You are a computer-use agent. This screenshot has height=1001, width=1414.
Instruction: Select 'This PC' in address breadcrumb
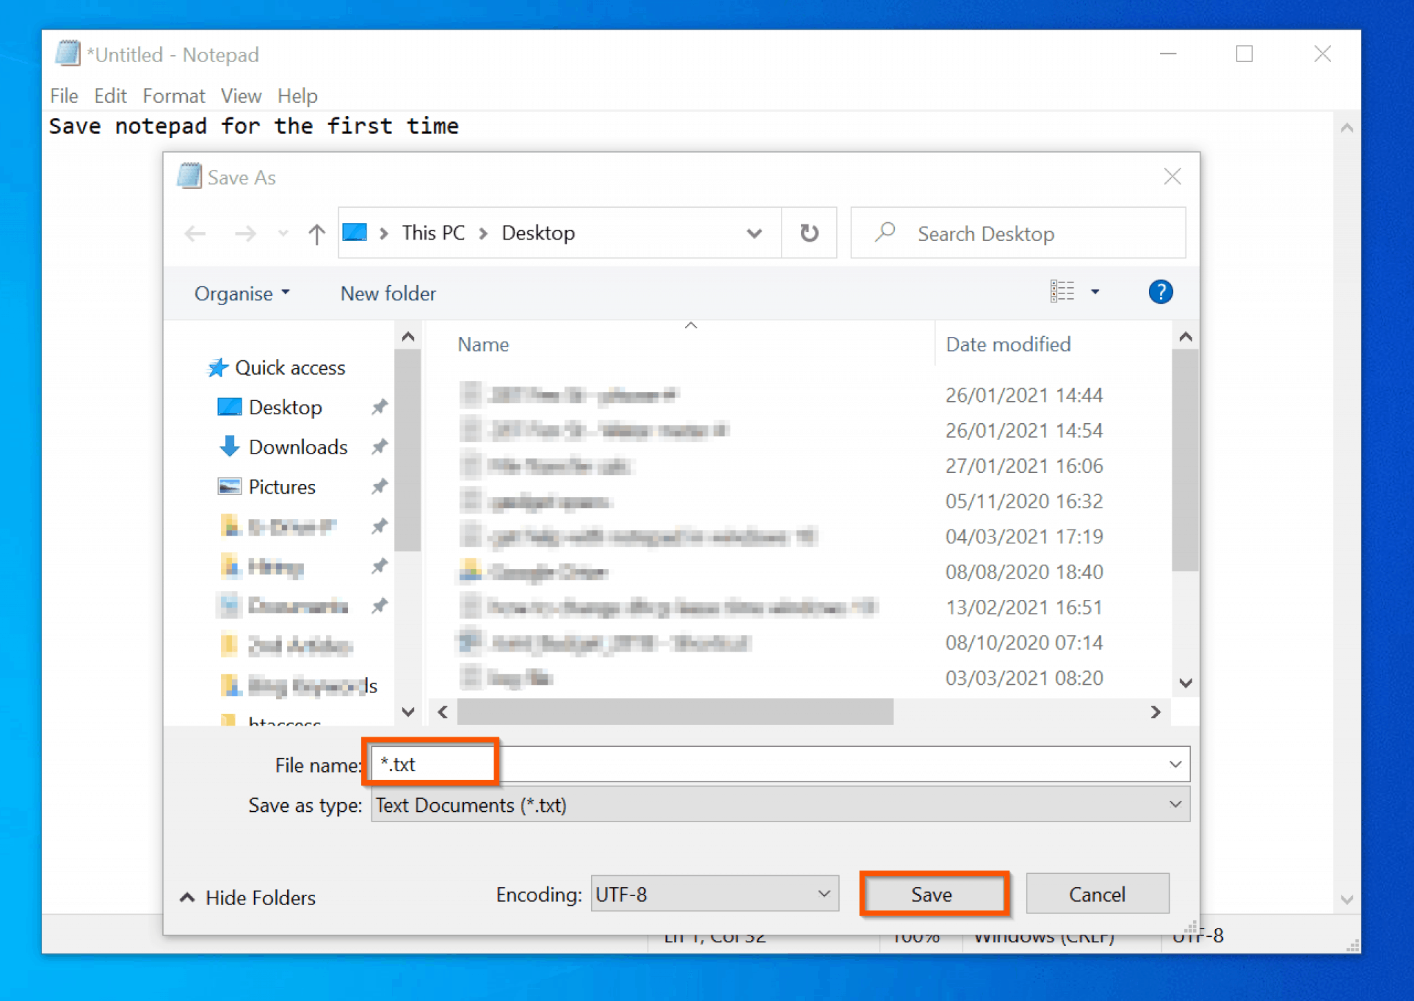pyautogui.click(x=434, y=233)
